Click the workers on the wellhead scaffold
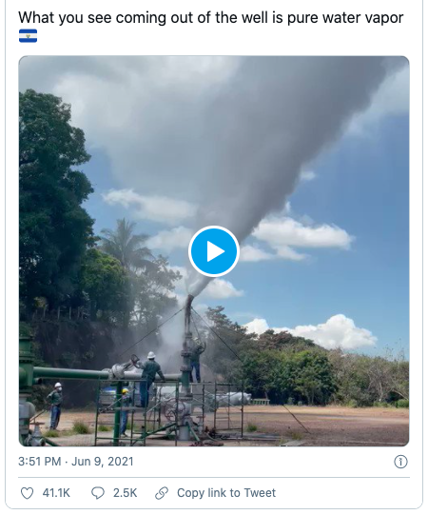The width and height of the screenshot is (428, 515). (x=170, y=371)
